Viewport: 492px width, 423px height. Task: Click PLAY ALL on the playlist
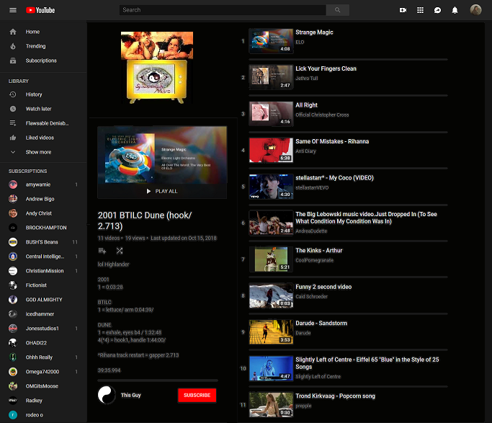pos(162,191)
